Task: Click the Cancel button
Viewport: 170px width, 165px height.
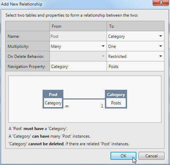Action: click(151, 156)
